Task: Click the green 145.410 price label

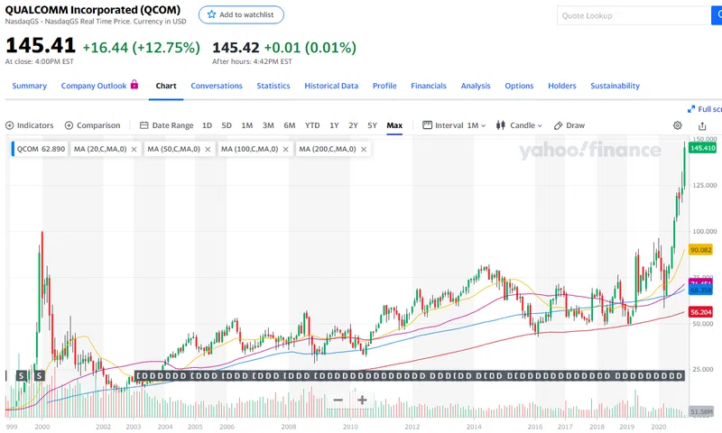Action: point(703,148)
